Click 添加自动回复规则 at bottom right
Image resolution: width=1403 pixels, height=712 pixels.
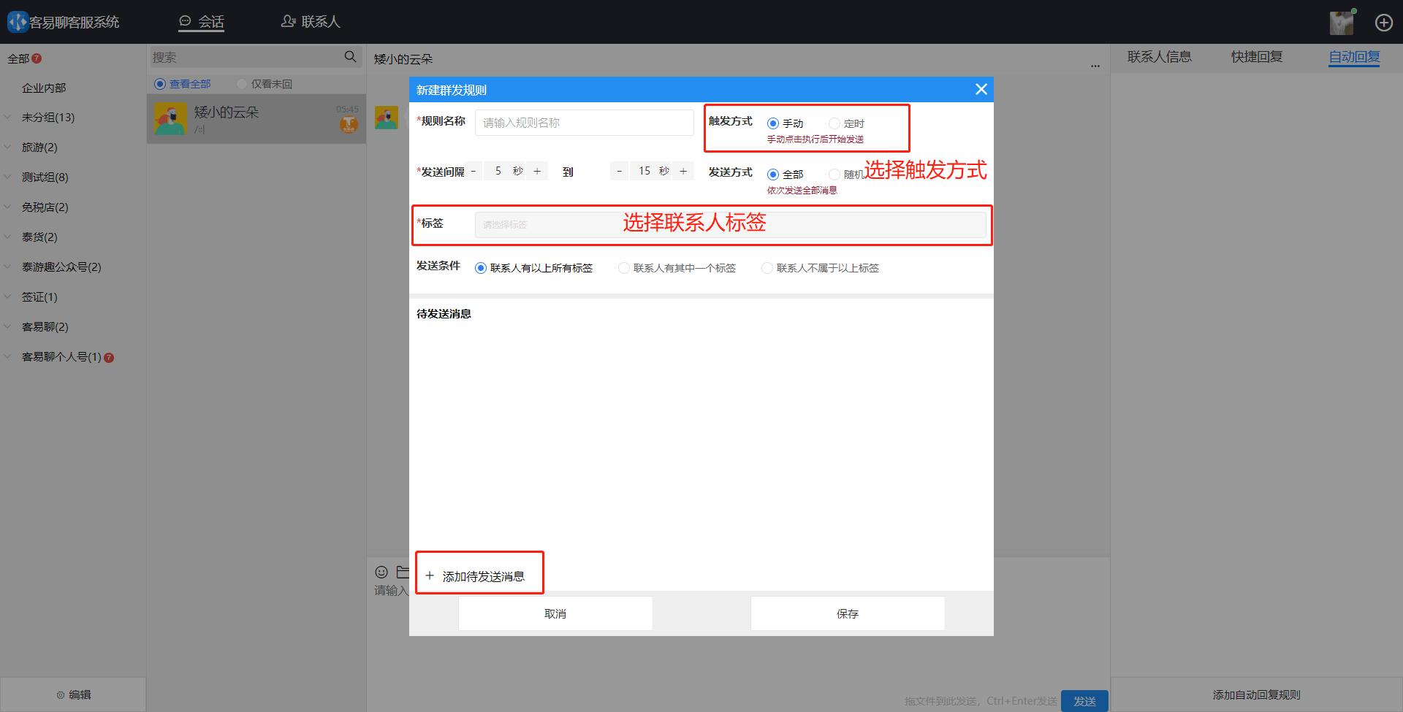click(x=1255, y=694)
